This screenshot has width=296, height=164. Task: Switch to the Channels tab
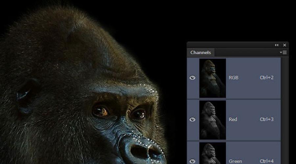[x=201, y=52]
